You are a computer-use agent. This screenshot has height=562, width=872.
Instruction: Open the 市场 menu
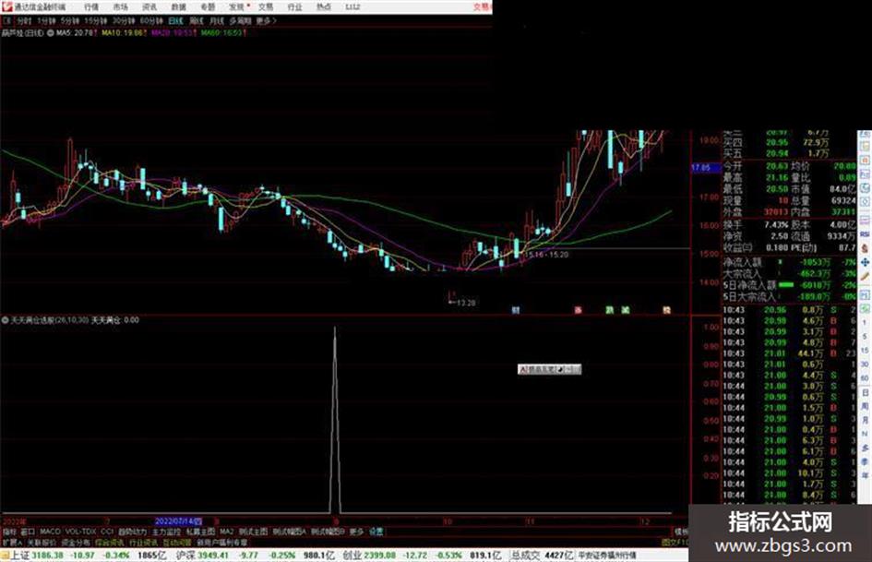pyautogui.click(x=120, y=6)
